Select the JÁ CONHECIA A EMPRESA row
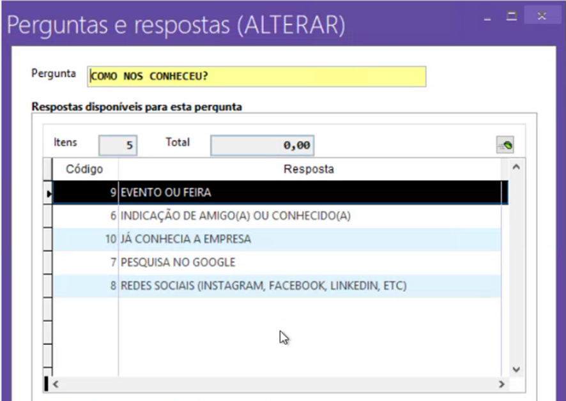The image size is (566, 401). coord(256,239)
